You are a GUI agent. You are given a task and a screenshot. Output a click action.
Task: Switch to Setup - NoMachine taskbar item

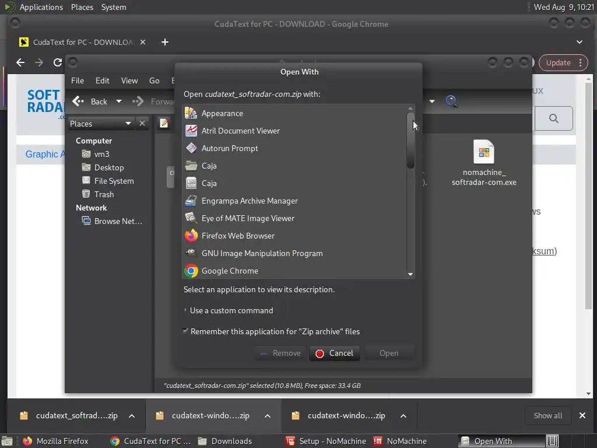[326, 441]
